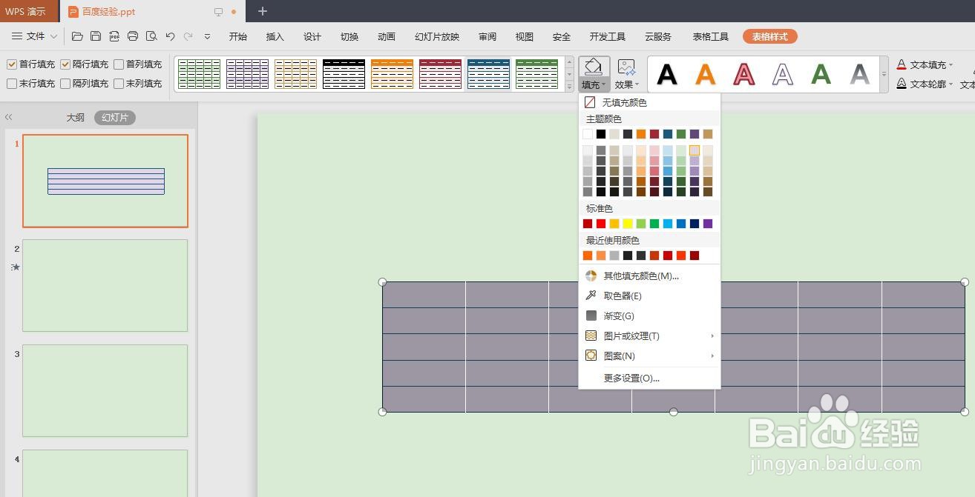The width and height of the screenshot is (975, 497).
Task: Click the redo arrow icon
Action: [x=188, y=36]
